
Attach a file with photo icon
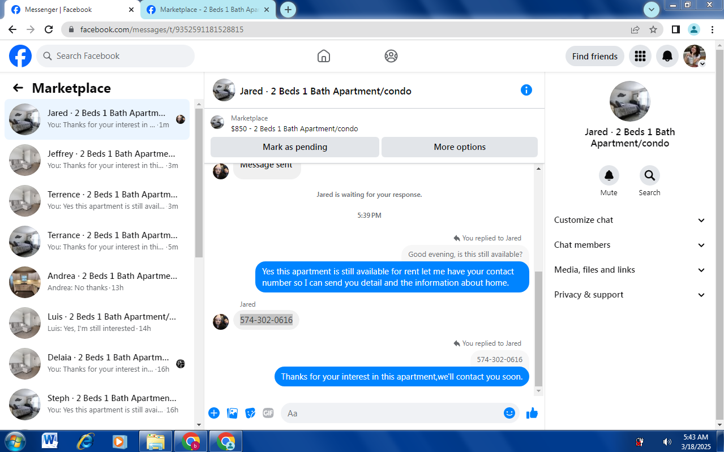point(232,413)
